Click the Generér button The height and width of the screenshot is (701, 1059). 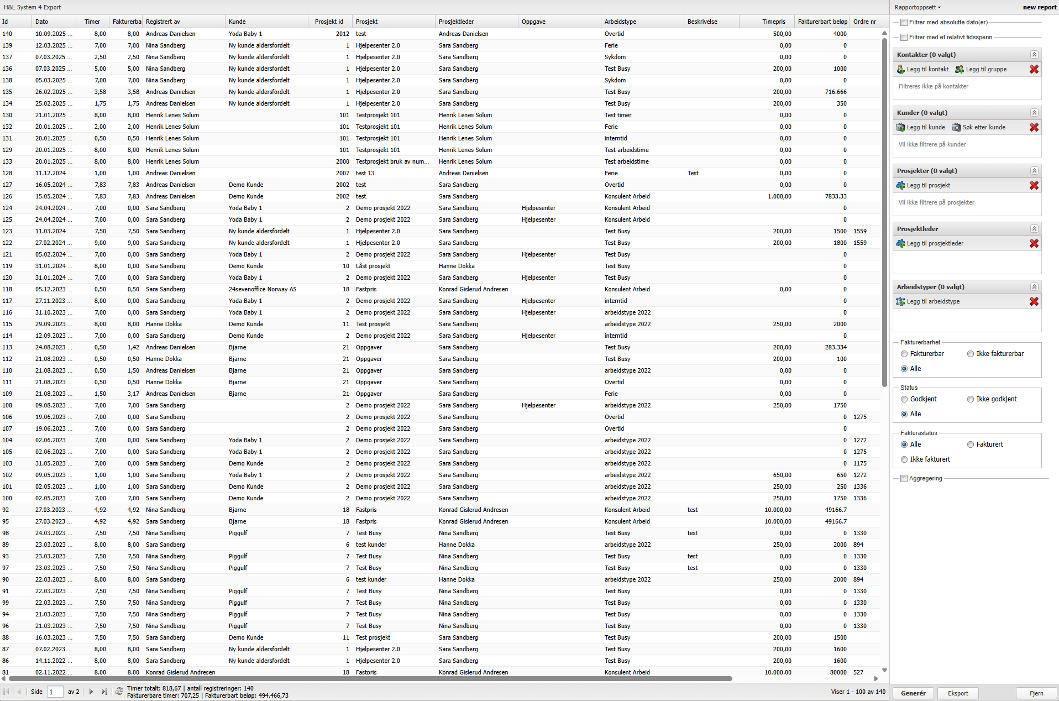(913, 693)
